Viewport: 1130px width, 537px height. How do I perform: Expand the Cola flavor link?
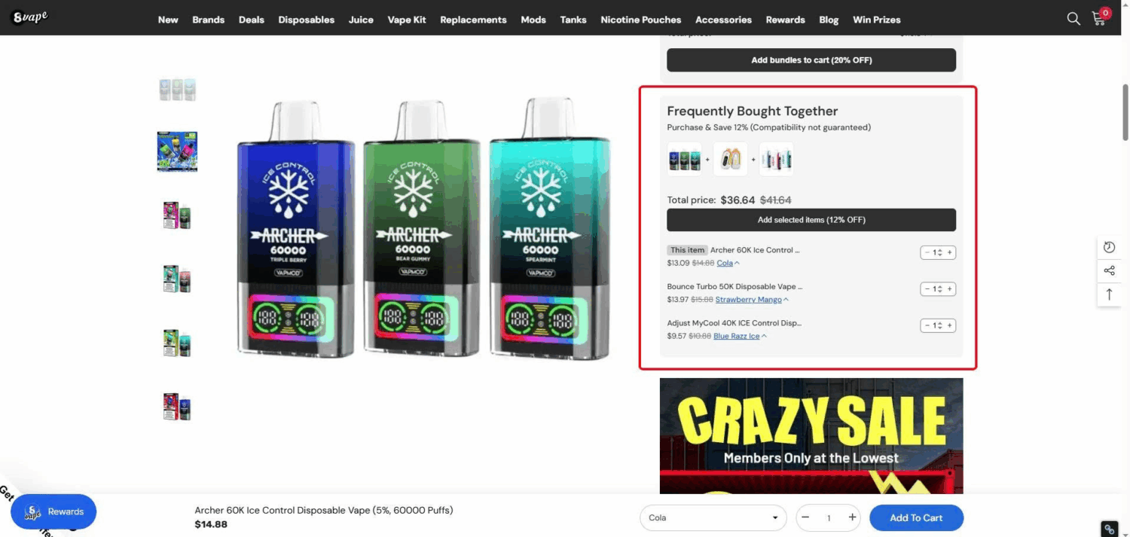(728, 263)
